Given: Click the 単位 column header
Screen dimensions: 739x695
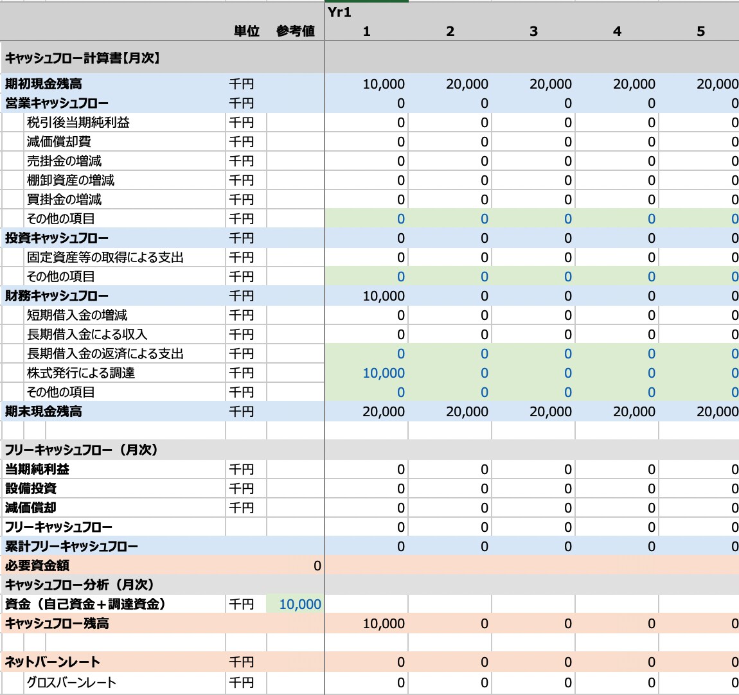Looking at the screenshot, I should point(247,31).
